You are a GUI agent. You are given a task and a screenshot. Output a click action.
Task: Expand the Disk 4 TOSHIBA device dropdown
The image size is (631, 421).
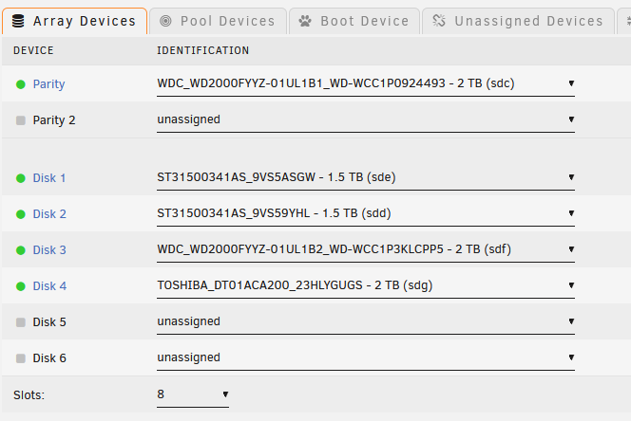[x=366, y=286]
